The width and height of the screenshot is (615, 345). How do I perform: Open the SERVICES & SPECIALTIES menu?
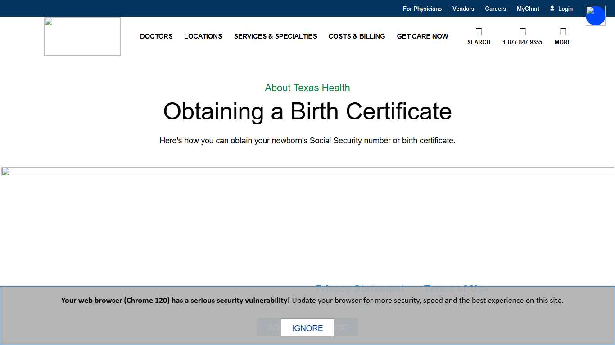coord(275,36)
